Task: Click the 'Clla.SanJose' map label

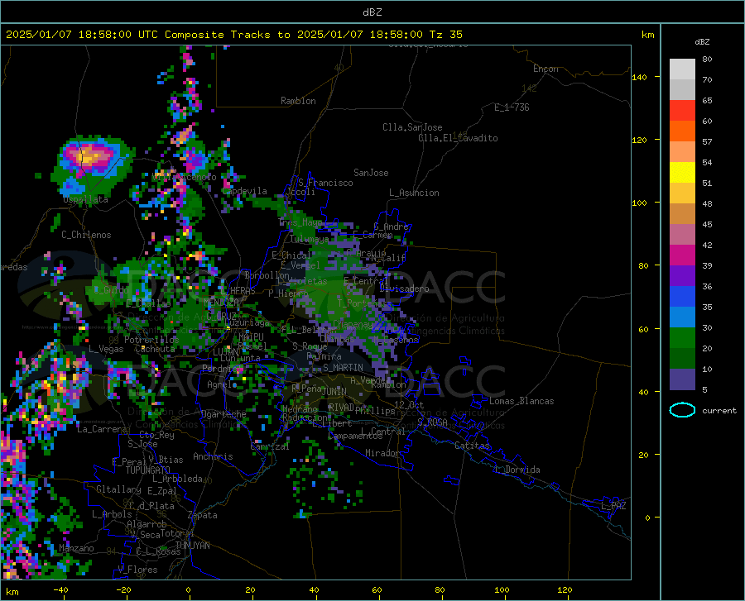Action: click(412, 127)
